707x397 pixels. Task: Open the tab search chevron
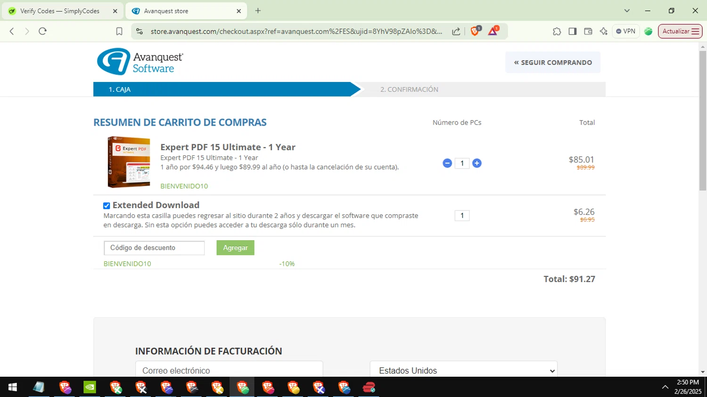pos(627,11)
